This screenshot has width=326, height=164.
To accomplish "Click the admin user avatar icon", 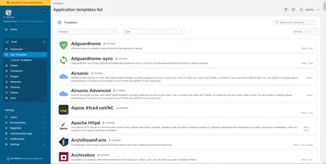I will point(301,10).
